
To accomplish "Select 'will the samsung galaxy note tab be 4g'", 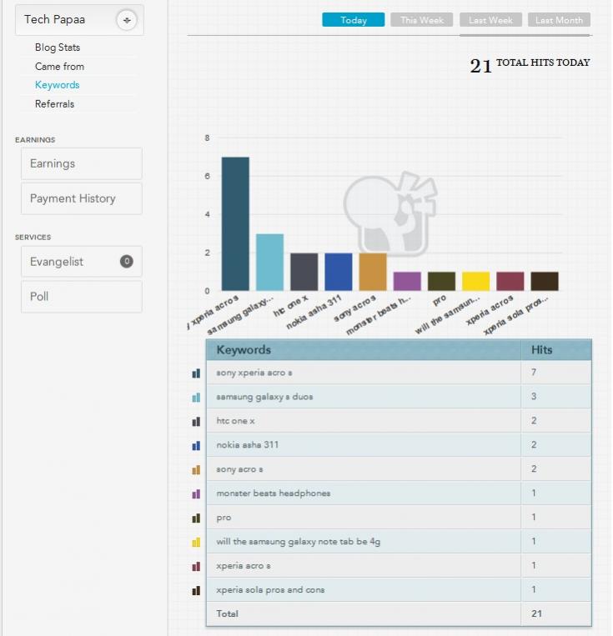I will (299, 542).
